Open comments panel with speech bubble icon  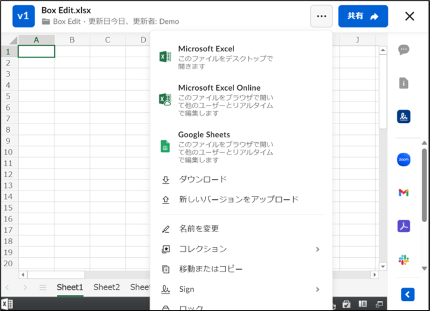click(x=404, y=50)
